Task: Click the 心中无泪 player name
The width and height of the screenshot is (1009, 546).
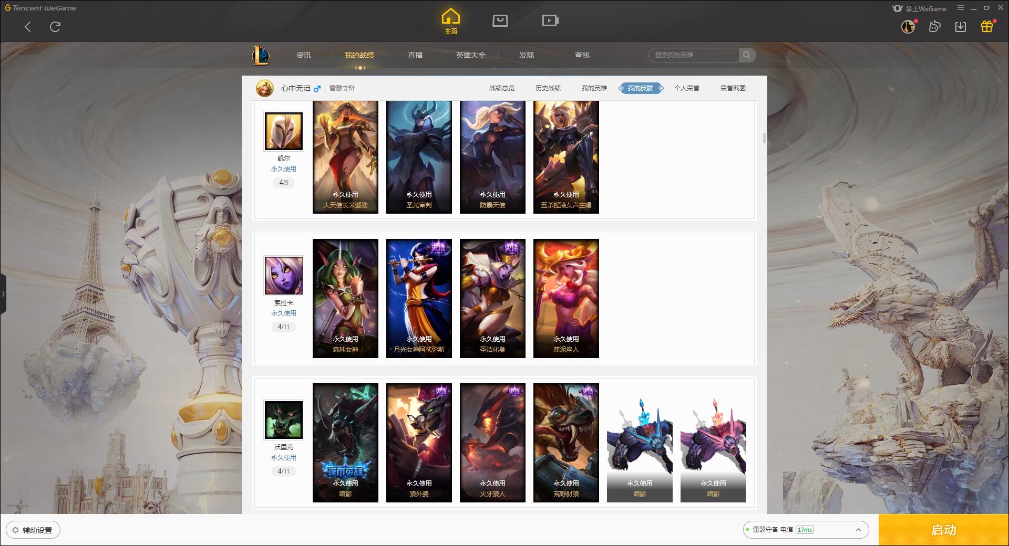Action: point(296,88)
